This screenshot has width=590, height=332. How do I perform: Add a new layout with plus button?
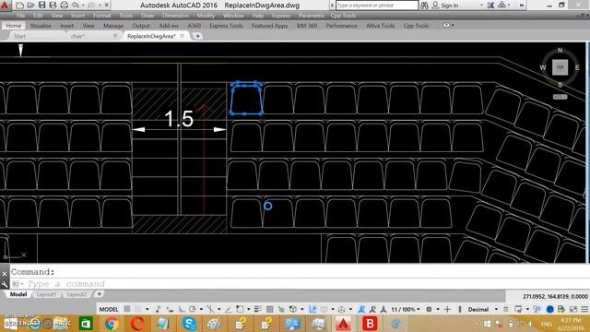(x=100, y=294)
